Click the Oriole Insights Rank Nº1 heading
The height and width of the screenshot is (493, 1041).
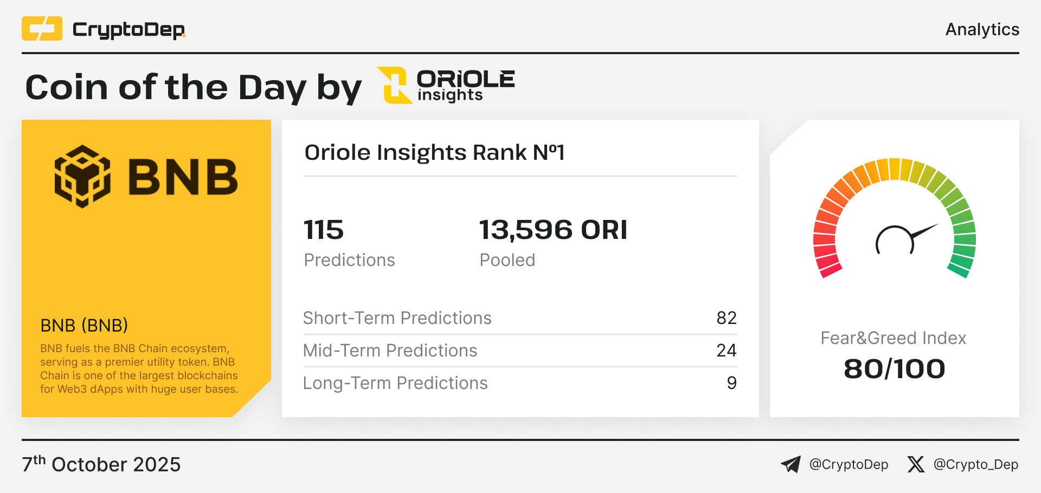coord(434,153)
